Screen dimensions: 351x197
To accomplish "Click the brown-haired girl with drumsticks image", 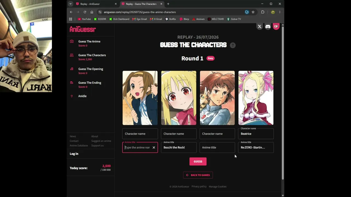I will point(140,98).
